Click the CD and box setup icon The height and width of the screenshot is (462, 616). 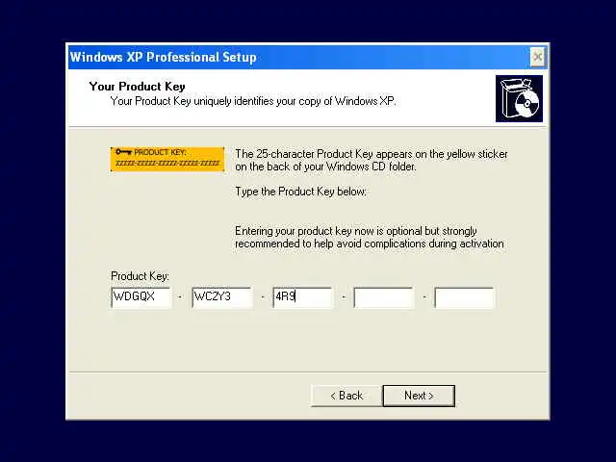(x=519, y=98)
